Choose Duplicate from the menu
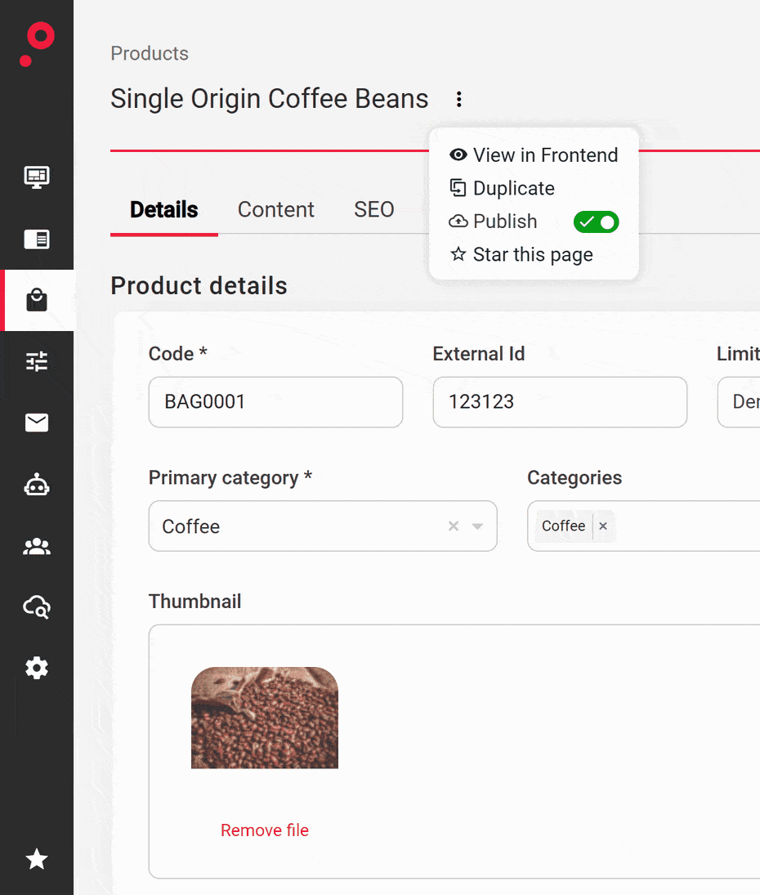 (x=502, y=188)
